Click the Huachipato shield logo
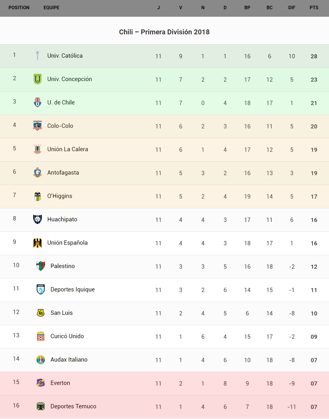Screen dimensions: 329x419 click(38, 219)
